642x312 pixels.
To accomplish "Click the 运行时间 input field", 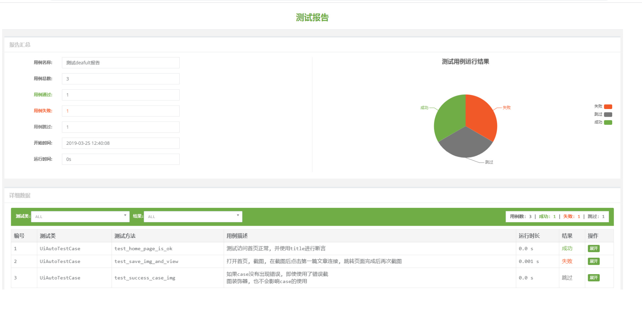I will click(121, 160).
